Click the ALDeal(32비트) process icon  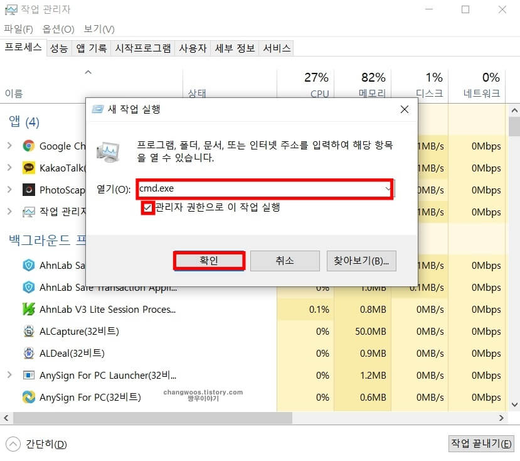(x=28, y=353)
